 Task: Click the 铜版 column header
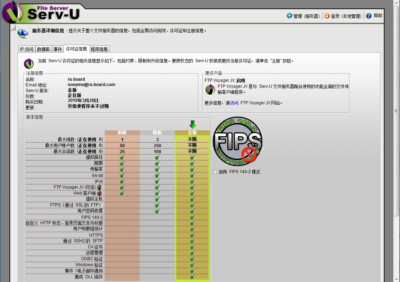[122, 132]
